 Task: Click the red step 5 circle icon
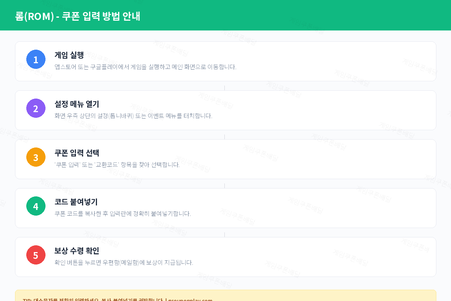point(36,255)
